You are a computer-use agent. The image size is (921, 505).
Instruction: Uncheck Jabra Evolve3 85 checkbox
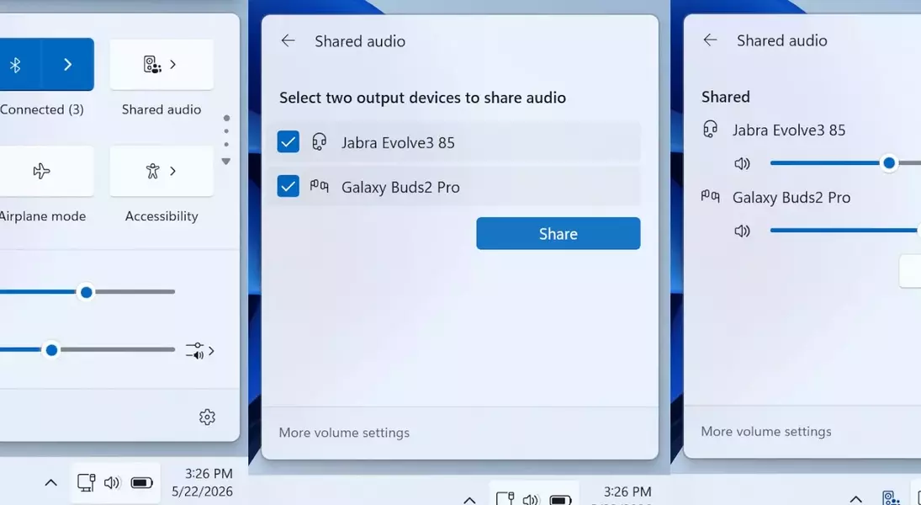pos(288,141)
